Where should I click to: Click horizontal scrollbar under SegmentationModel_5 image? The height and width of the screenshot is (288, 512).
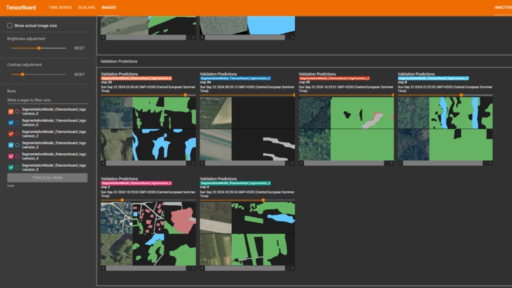pos(245,268)
